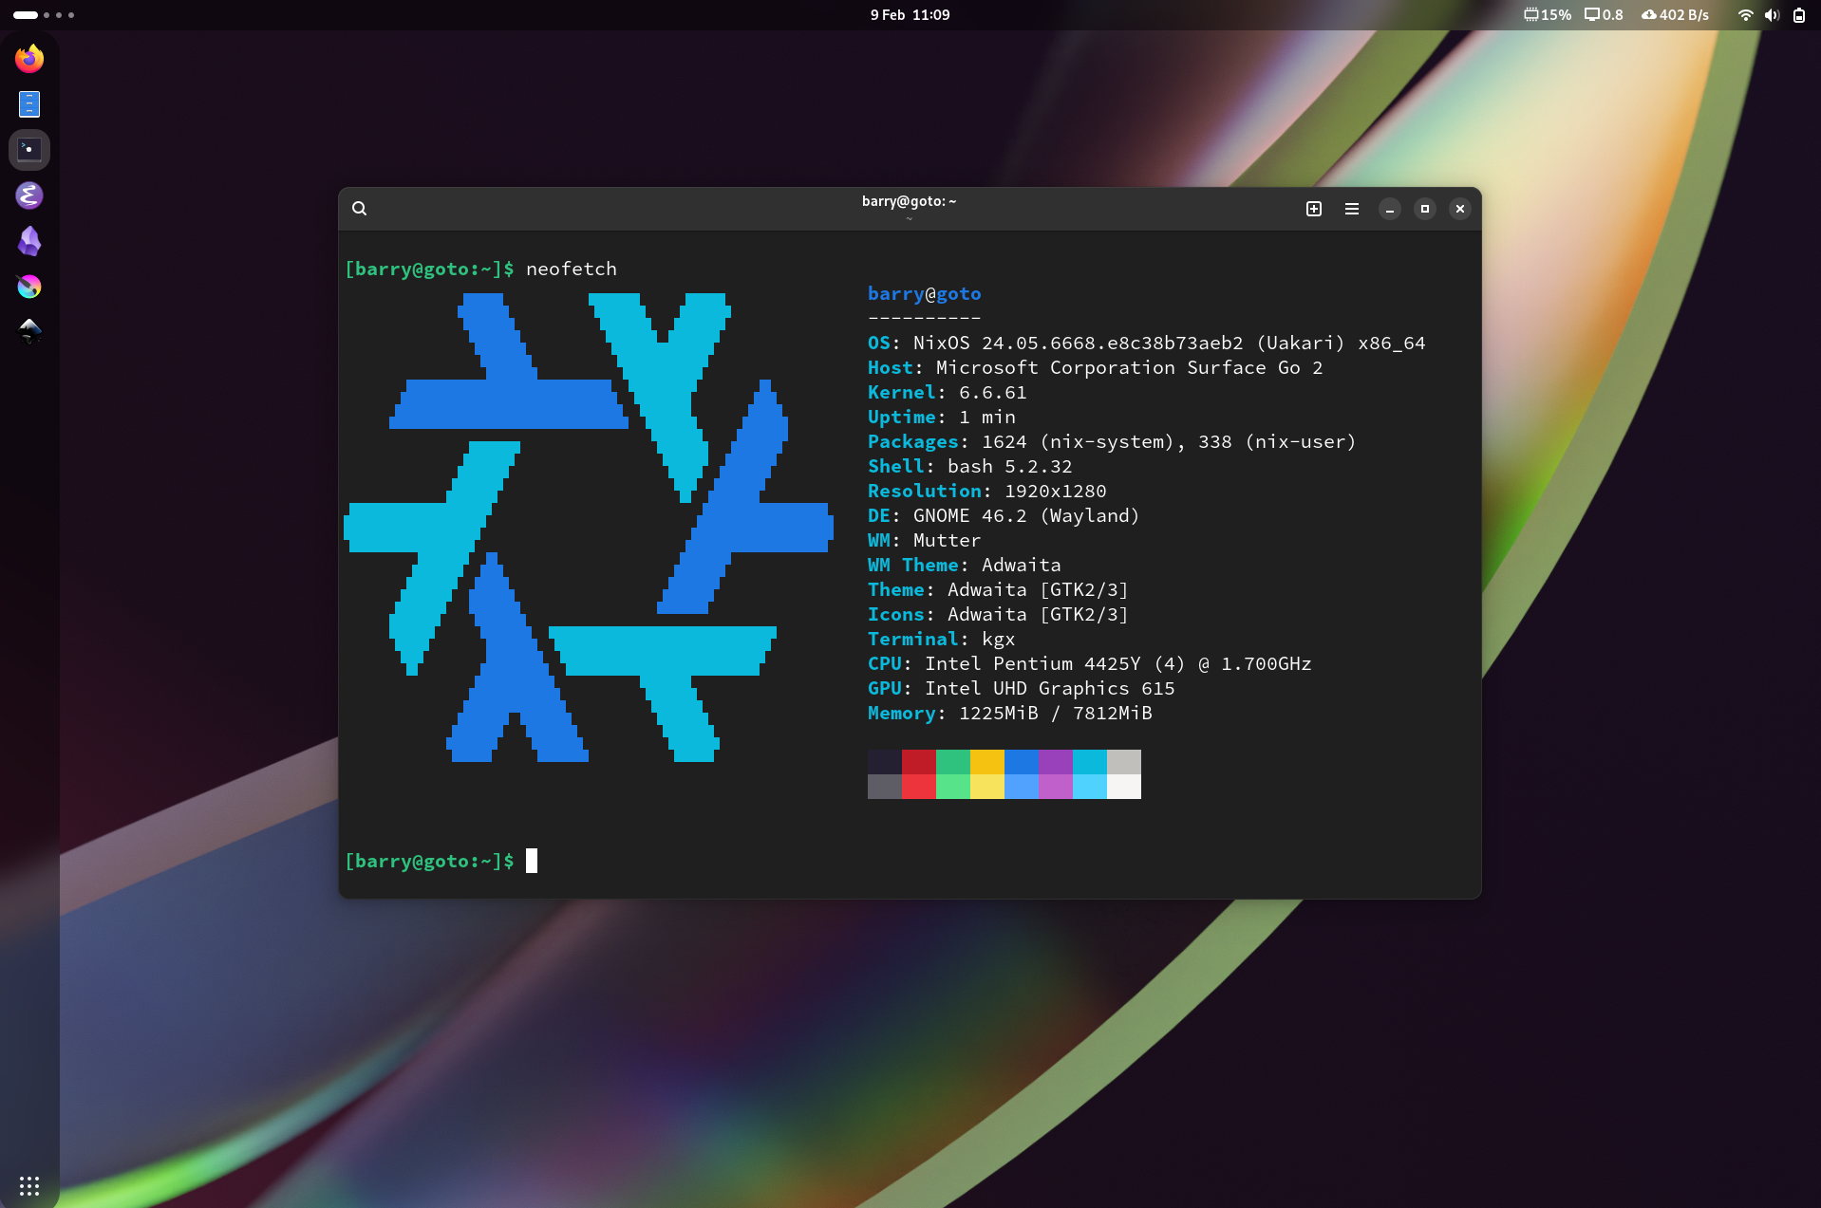Click the network download speed indicator

(x=1675, y=15)
